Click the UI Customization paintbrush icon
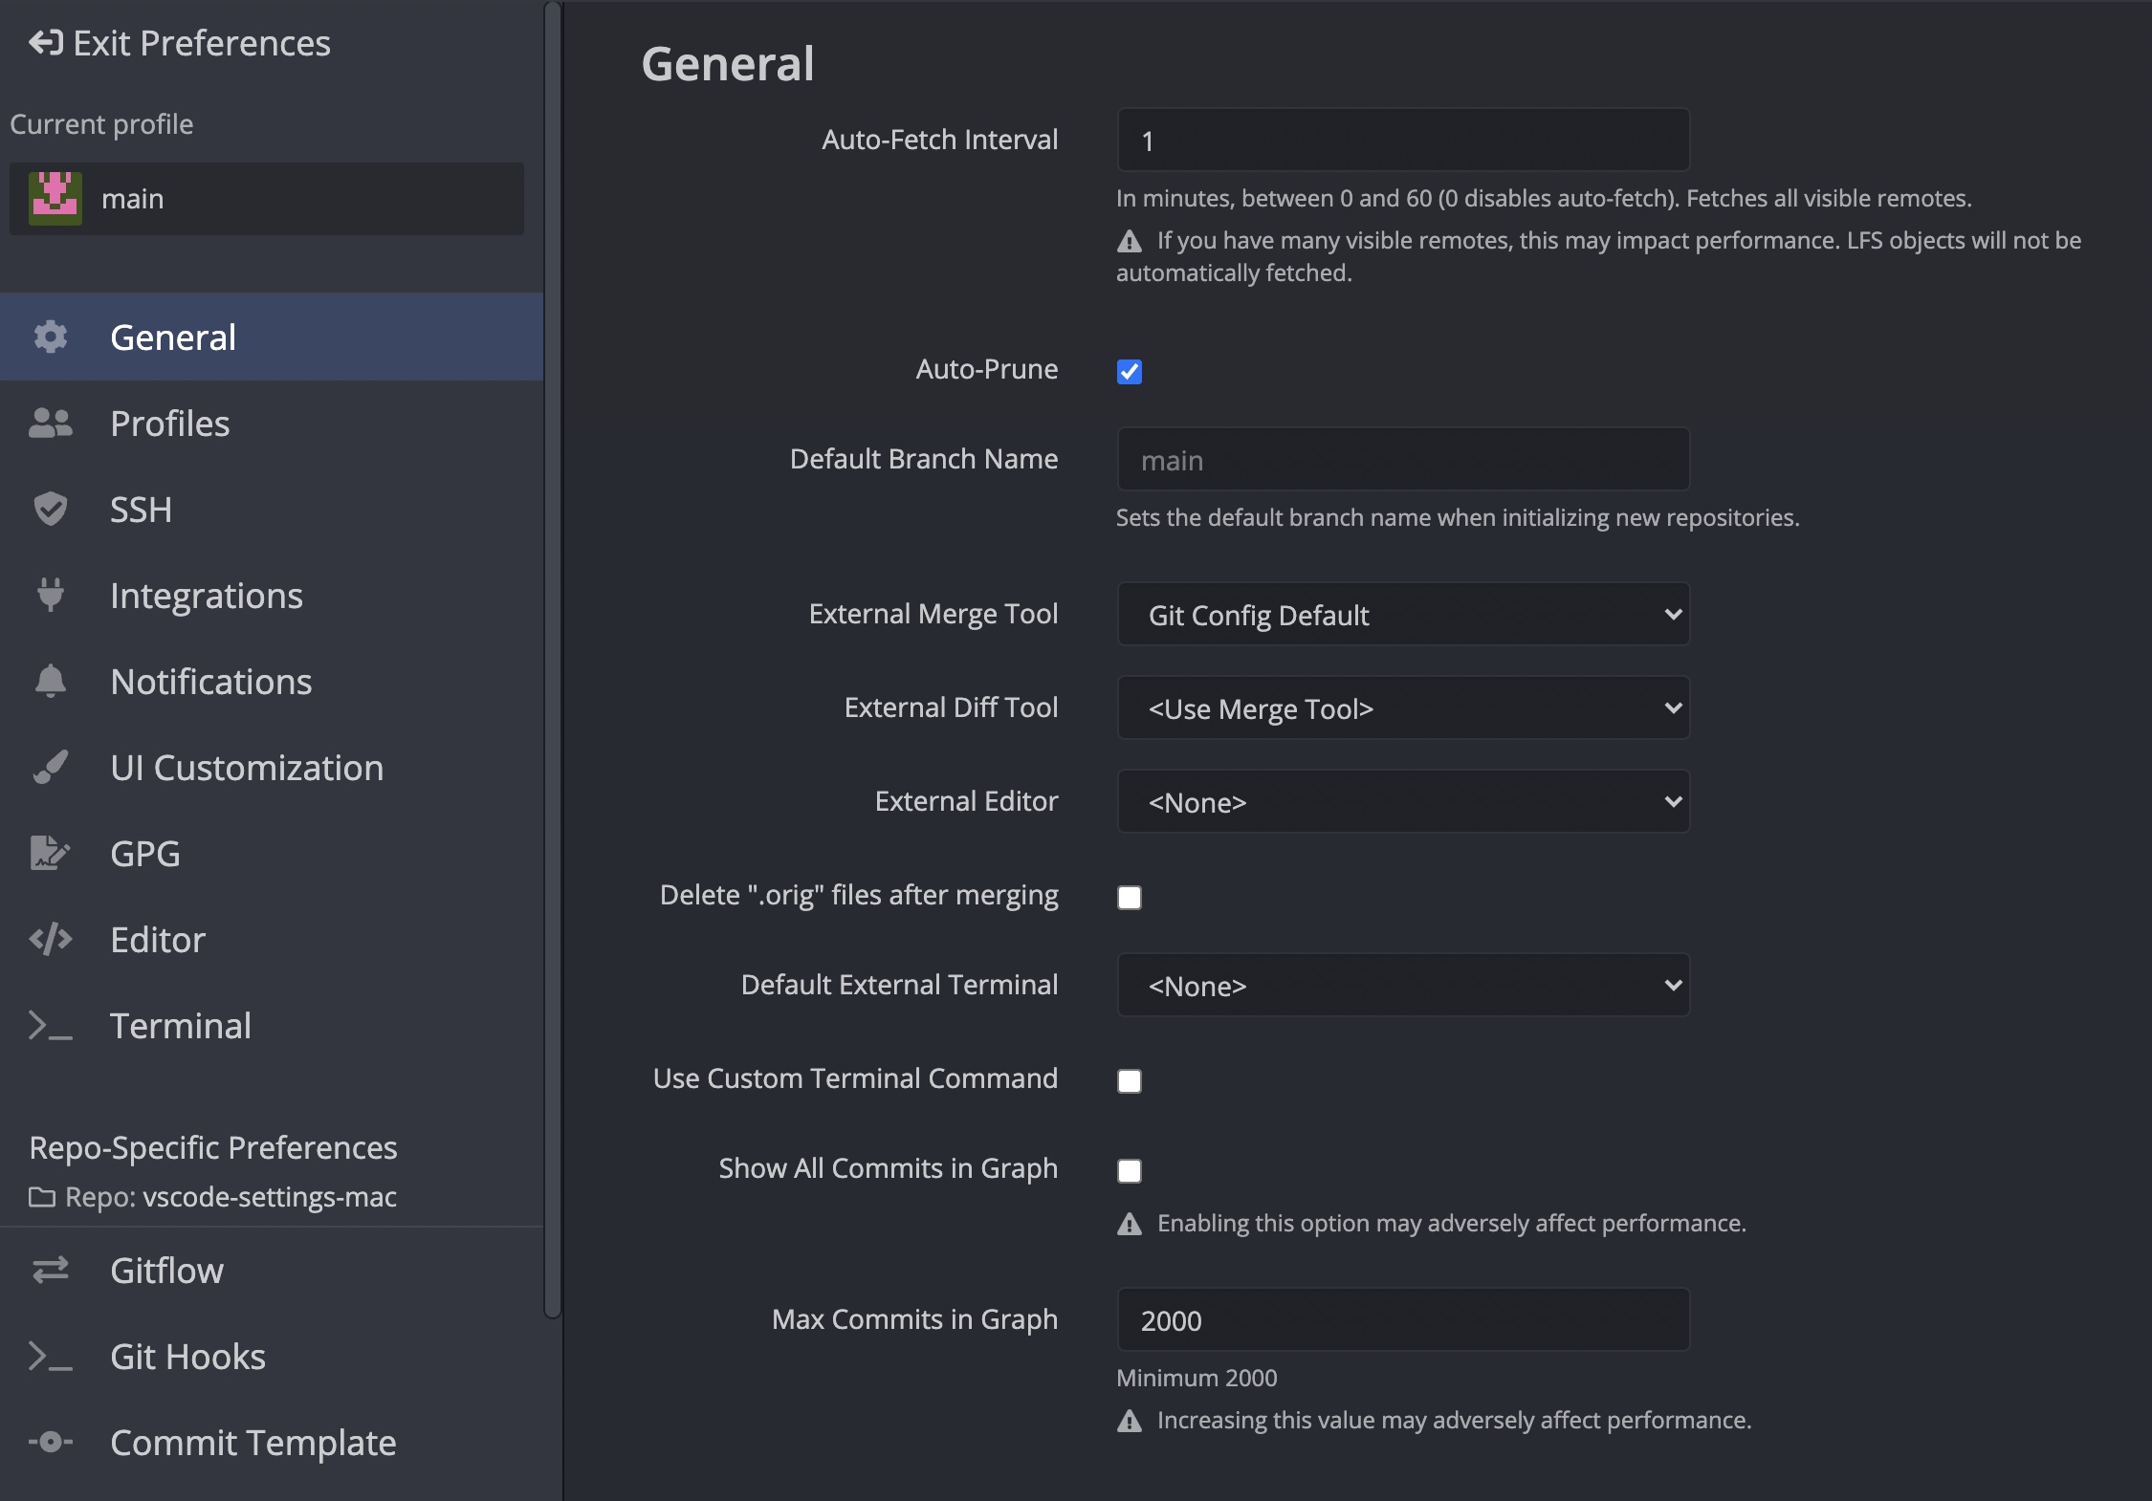Screen dimensions: 2152x1501 coord(50,767)
